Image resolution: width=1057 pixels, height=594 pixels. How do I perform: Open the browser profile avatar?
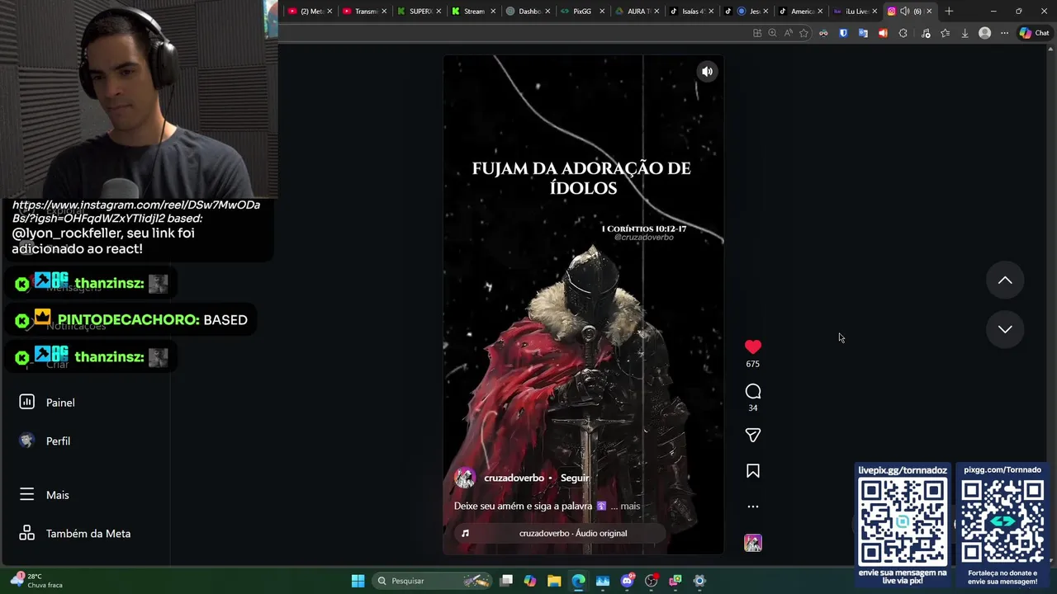(984, 33)
